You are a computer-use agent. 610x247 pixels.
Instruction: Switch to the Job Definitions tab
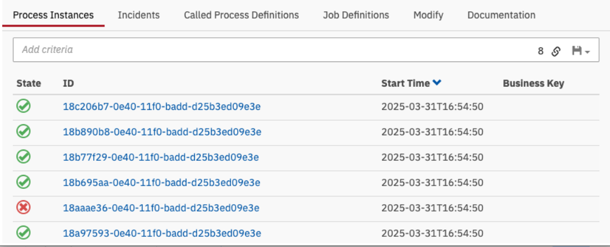356,15
